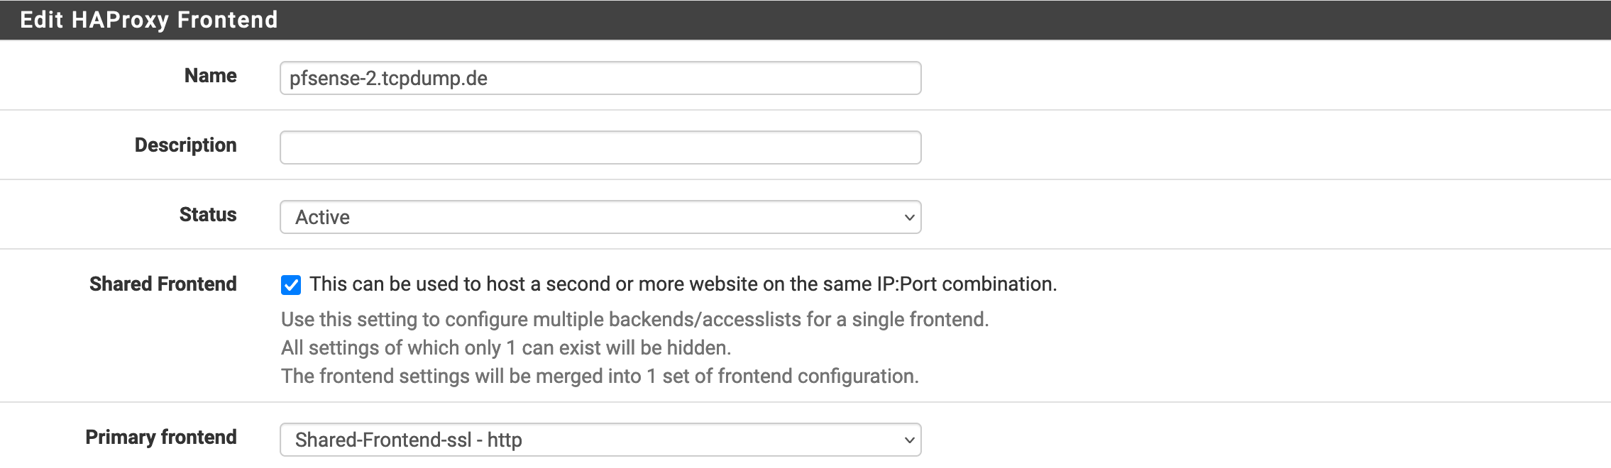Viewport: 1611px width, 468px height.
Task: Click the "Shared-Frontend-ssl - http" value text
Action: [x=408, y=440]
